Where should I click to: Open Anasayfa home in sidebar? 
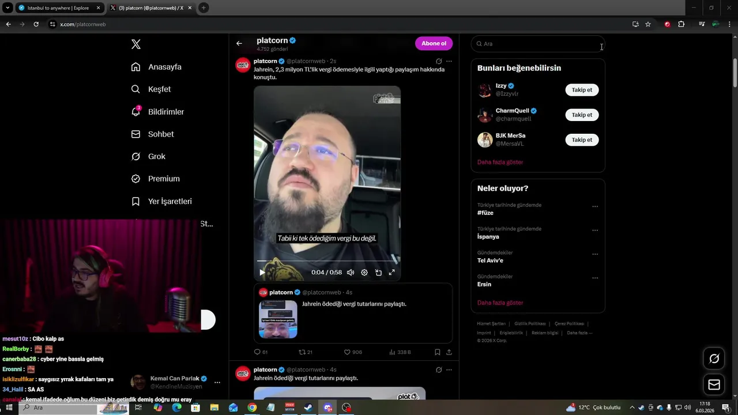click(x=156, y=67)
